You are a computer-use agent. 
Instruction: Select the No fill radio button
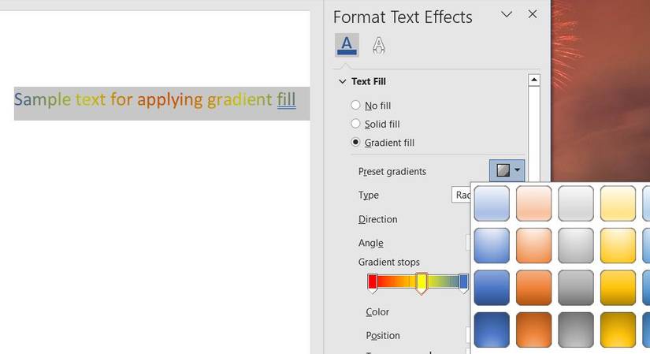pyautogui.click(x=356, y=105)
